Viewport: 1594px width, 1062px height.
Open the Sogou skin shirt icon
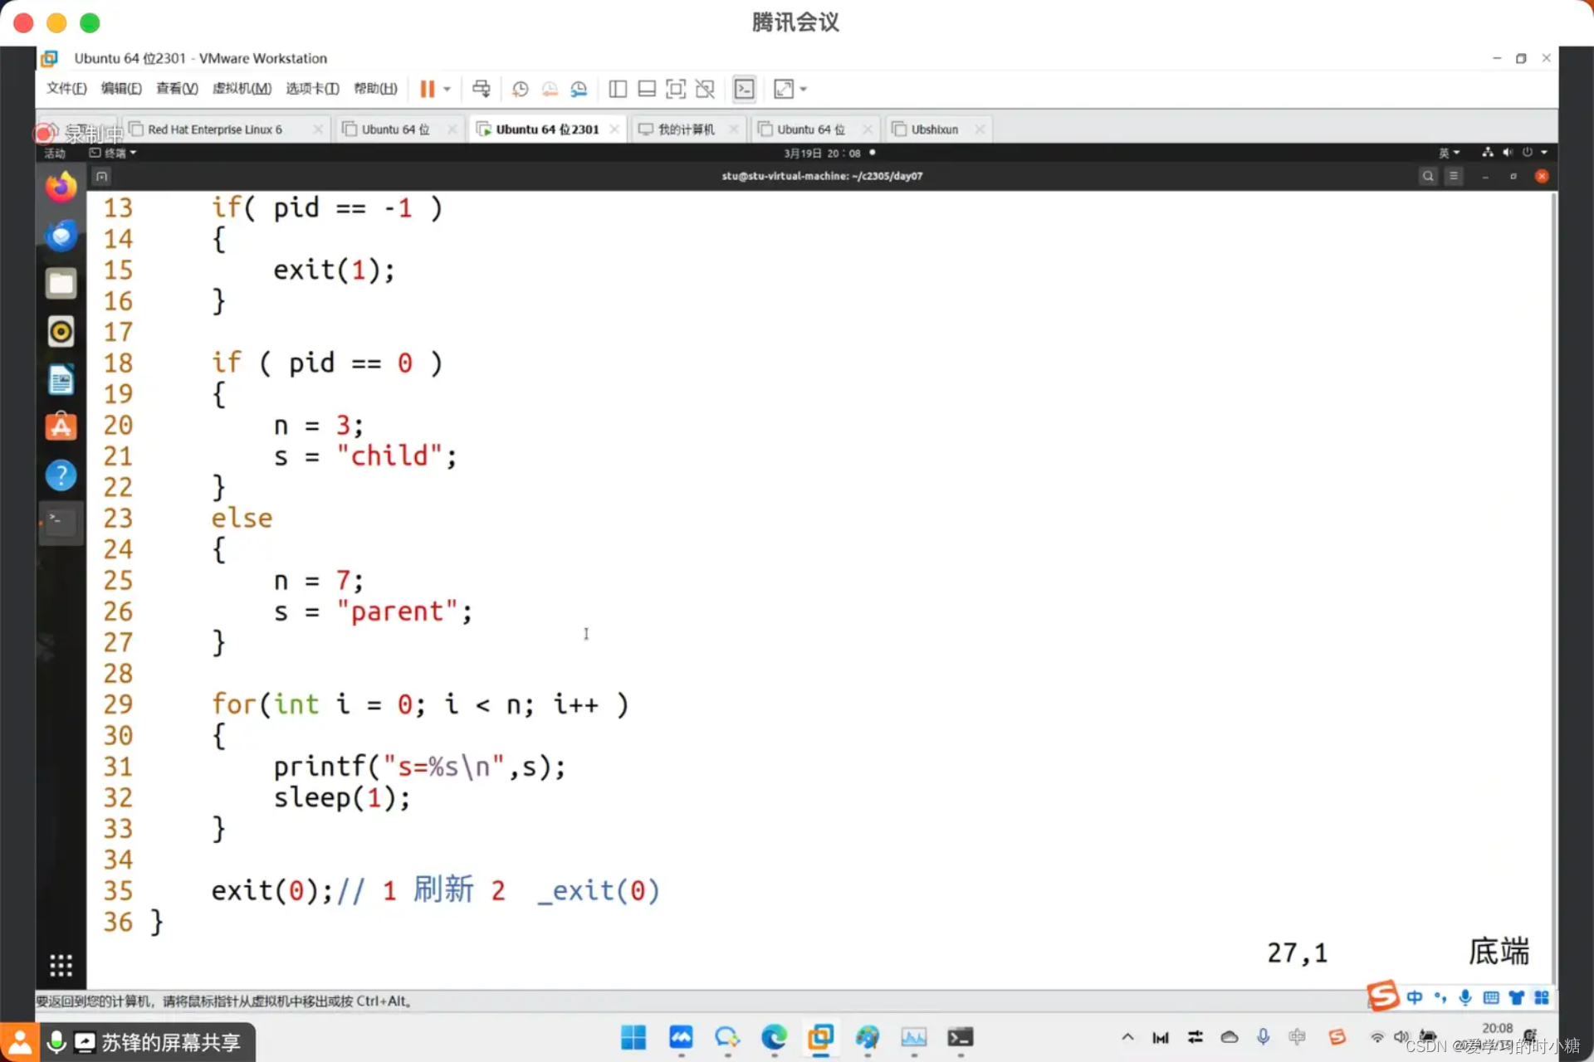[1517, 997]
